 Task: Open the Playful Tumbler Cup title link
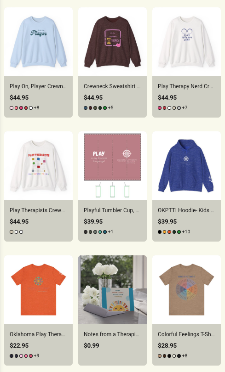[111, 210]
